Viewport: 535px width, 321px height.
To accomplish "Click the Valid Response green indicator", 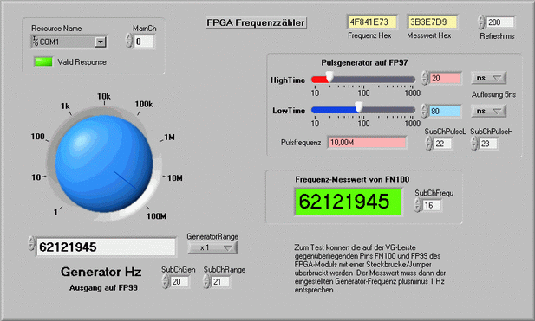I will 43,62.
